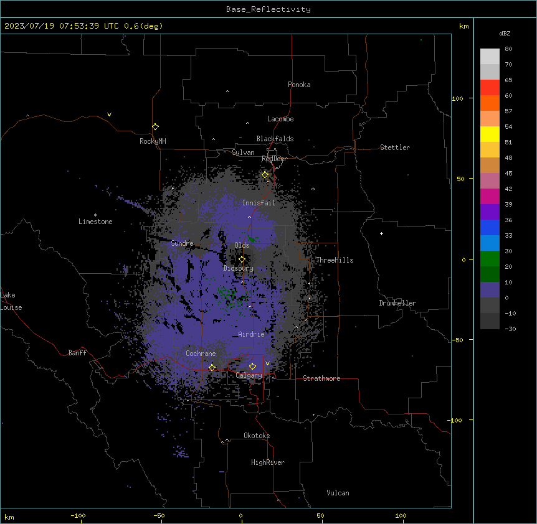Click the yellow marker below Cochrane label
This screenshot has height=524, width=537.
(x=212, y=368)
